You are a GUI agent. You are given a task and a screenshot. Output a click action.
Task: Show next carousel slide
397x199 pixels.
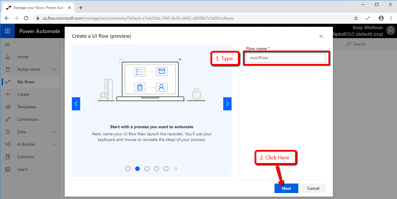click(227, 104)
